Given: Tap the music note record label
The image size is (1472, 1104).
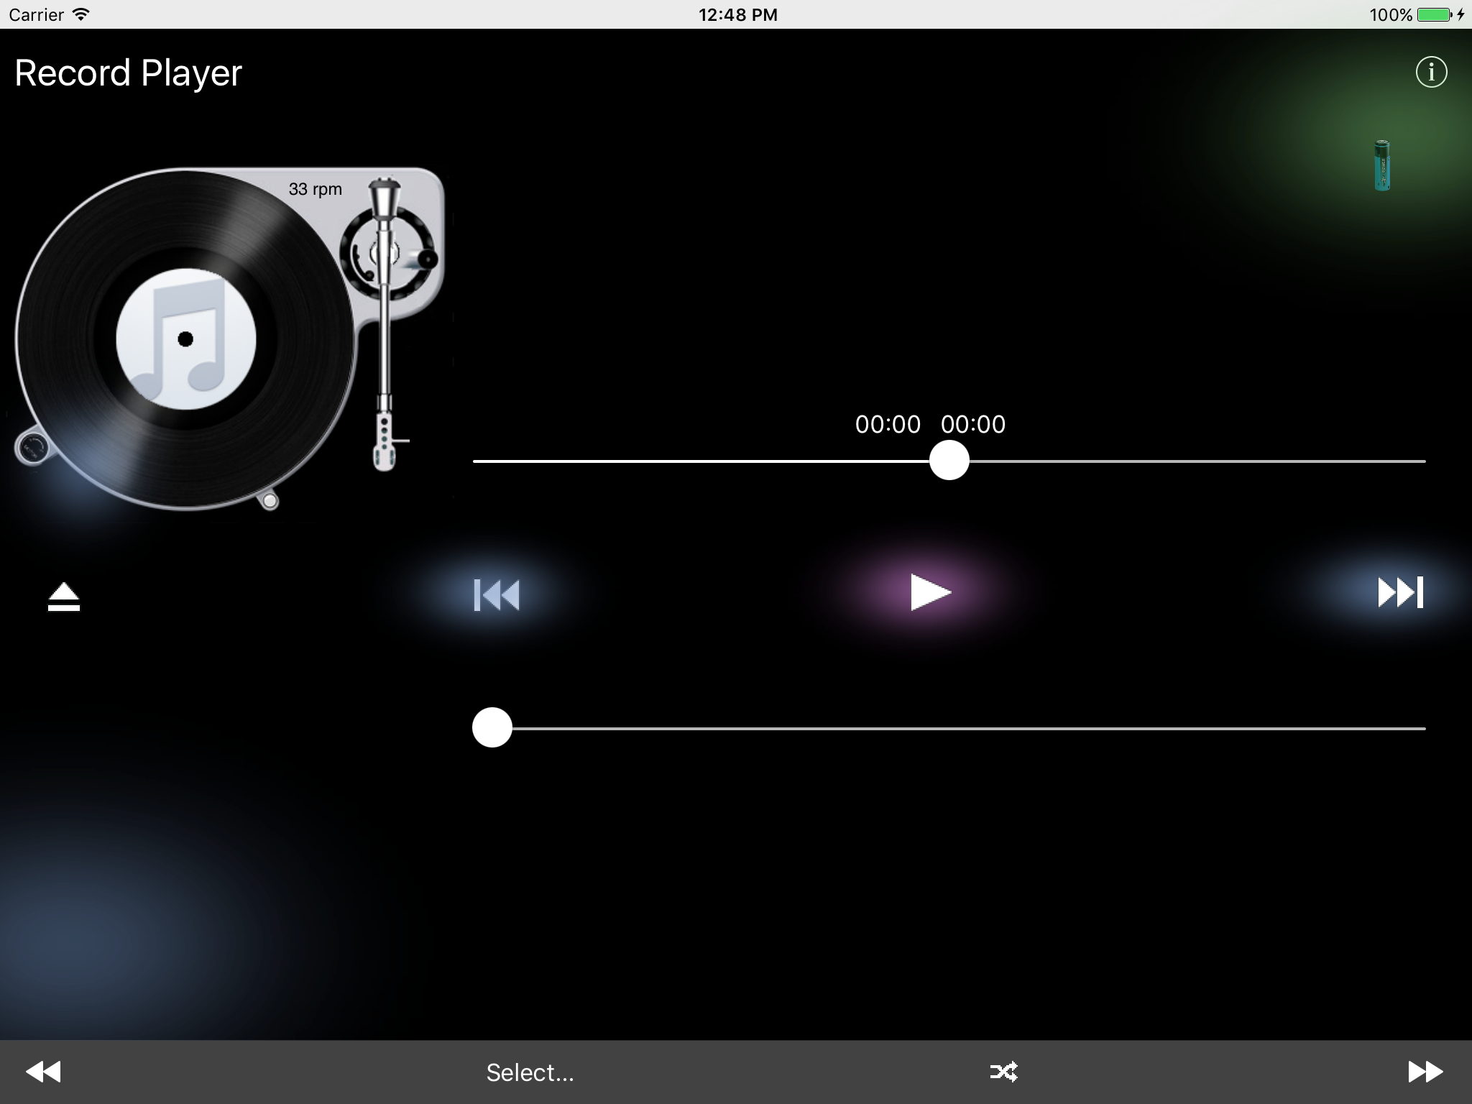Looking at the screenshot, I should (x=185, y=339).
